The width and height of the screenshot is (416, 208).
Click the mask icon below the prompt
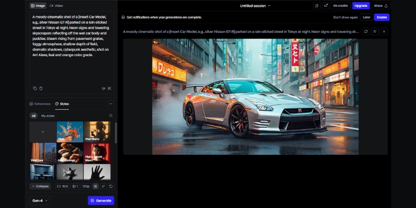point(103,88)
